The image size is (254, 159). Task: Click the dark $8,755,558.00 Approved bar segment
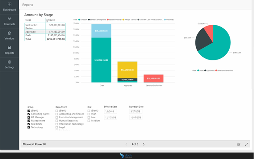(x=127, y=79)
